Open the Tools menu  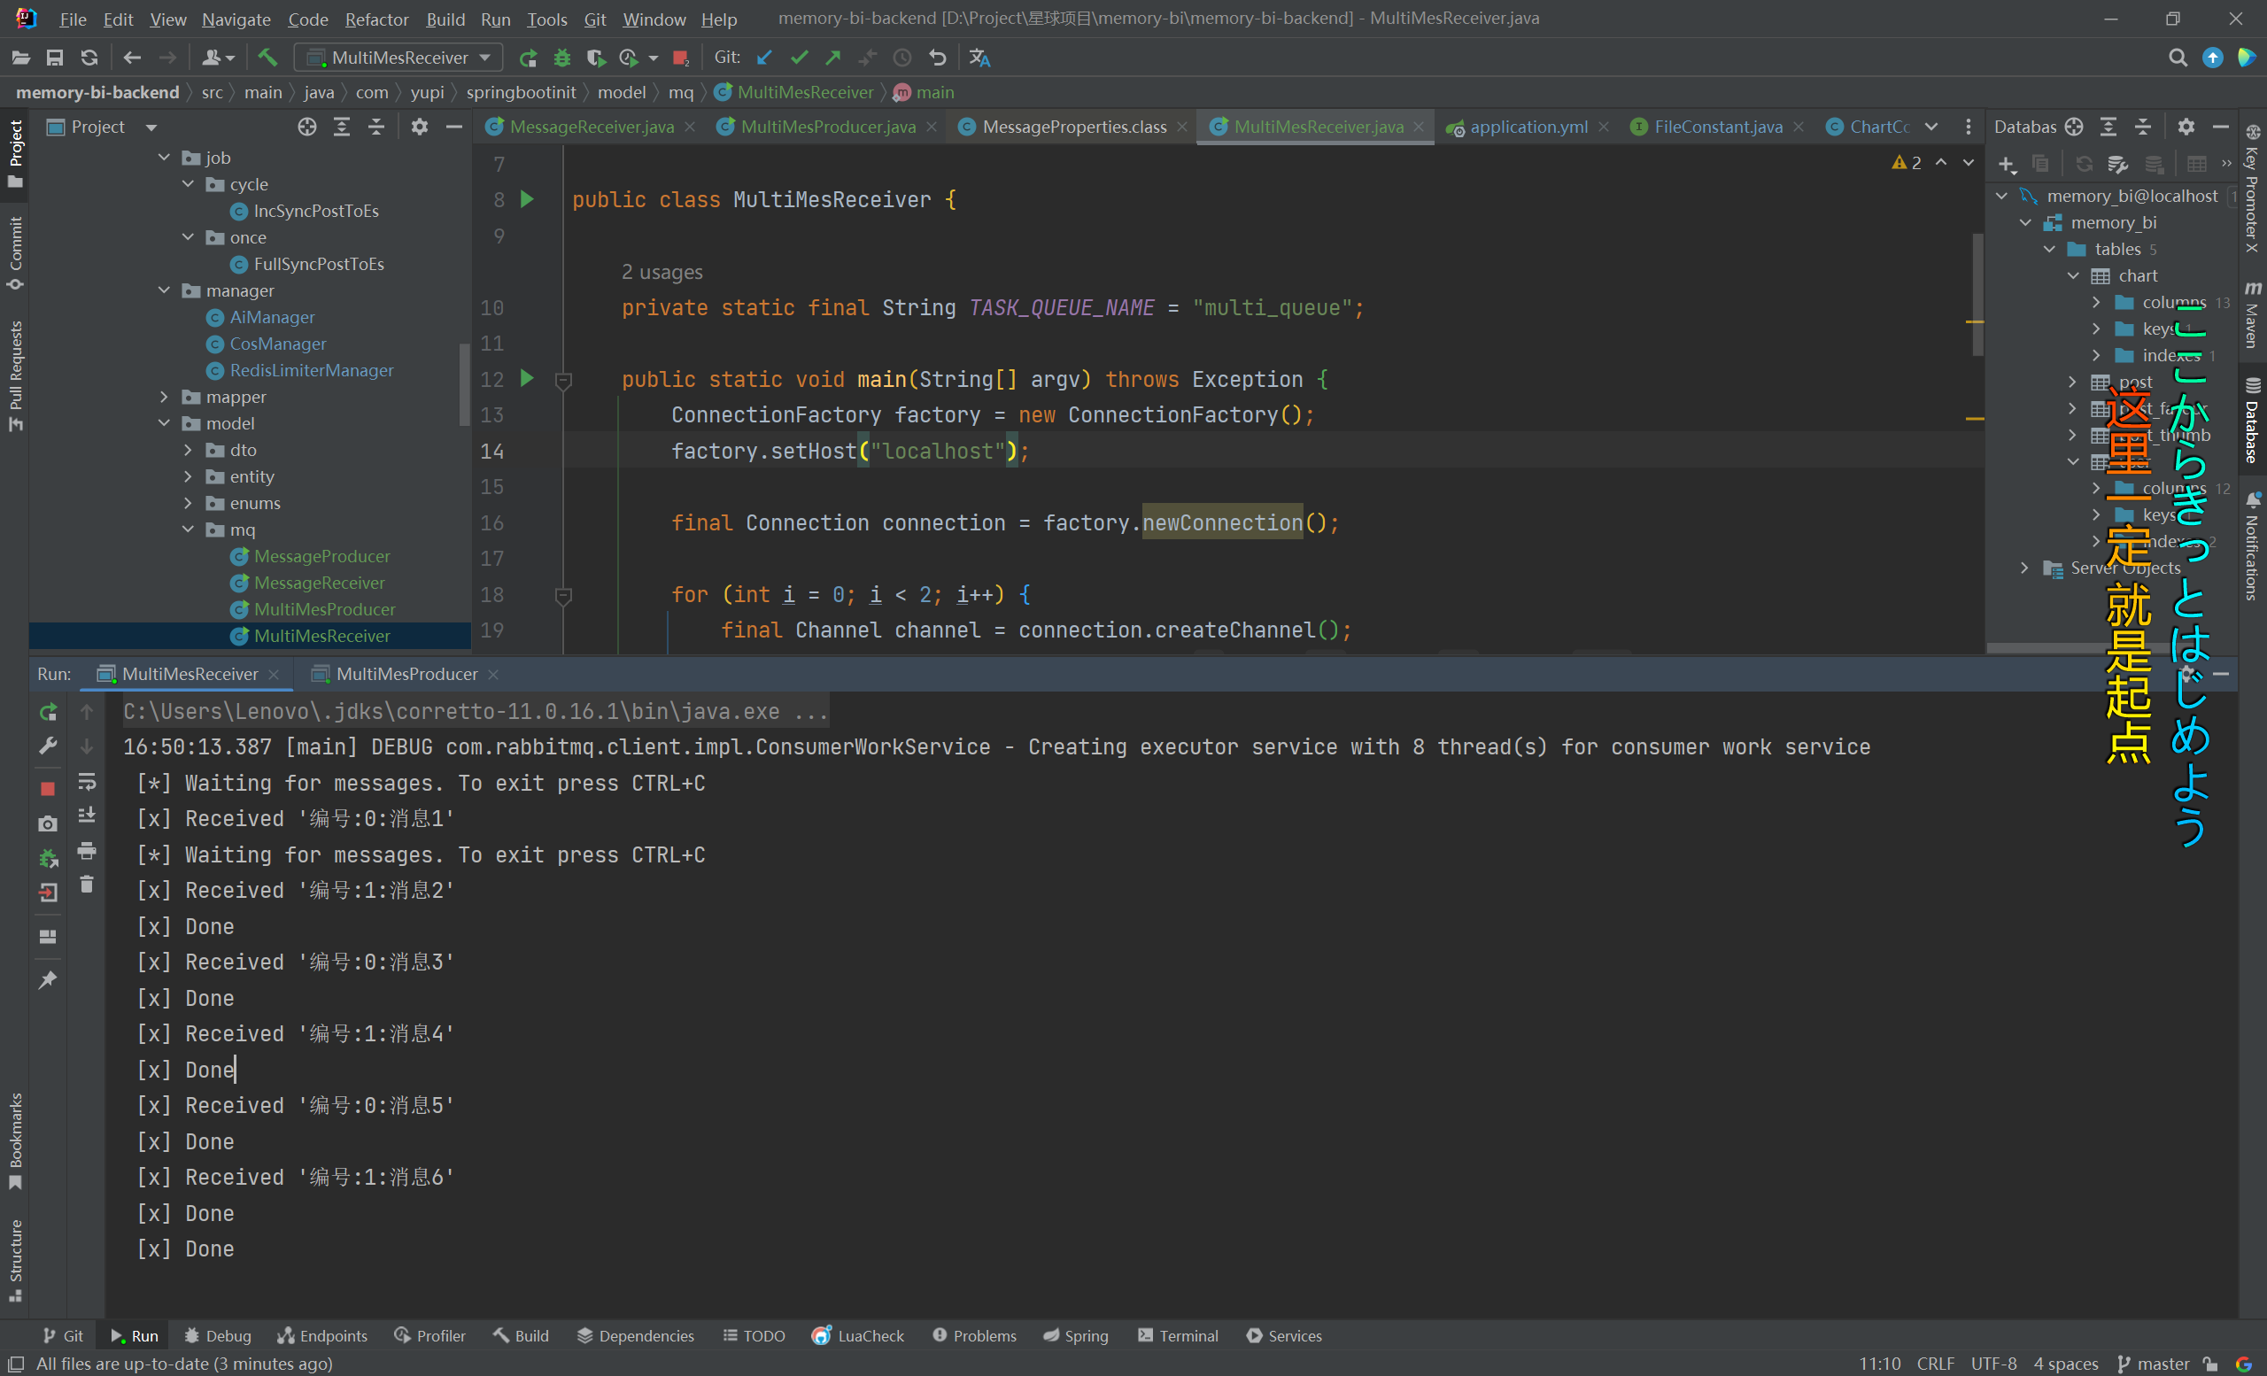coord(546,19)
